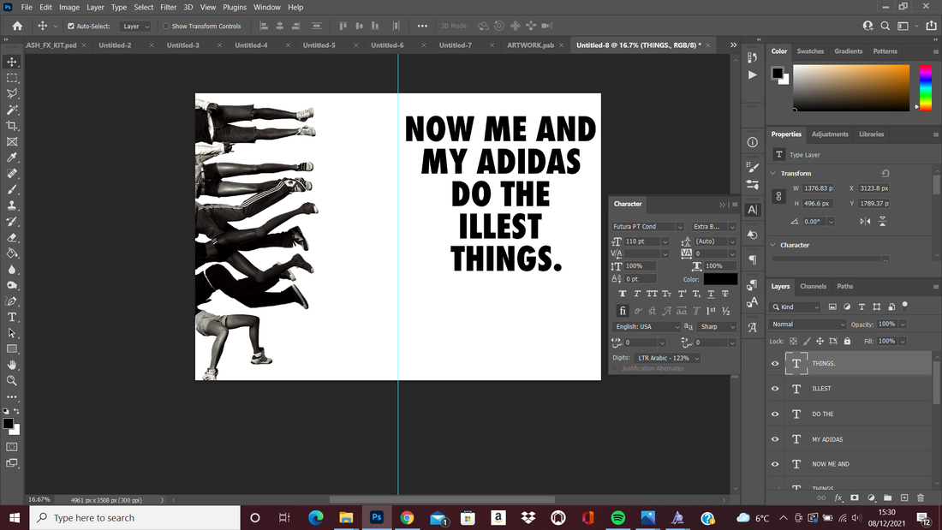This screenshot has width=942, height=530.
Task: Open the English: USA language dropdown
Action: [647, 327]
